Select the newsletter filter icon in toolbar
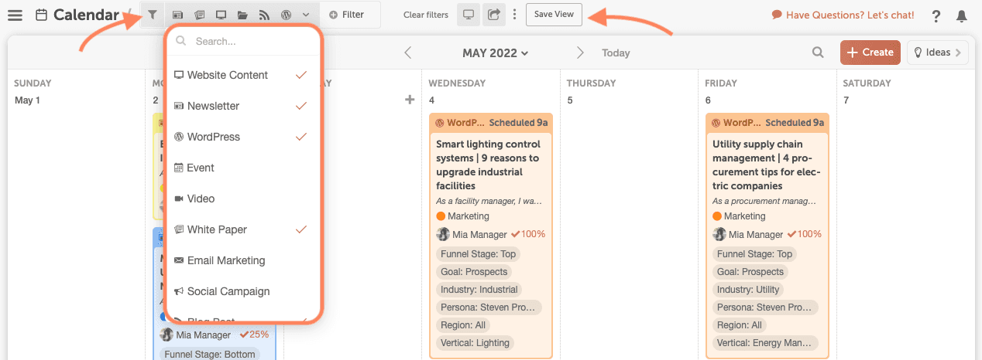The width and height of the screenshot is (982, 360). click(177, 15)
